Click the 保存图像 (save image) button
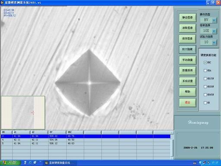 pos(187,39)
